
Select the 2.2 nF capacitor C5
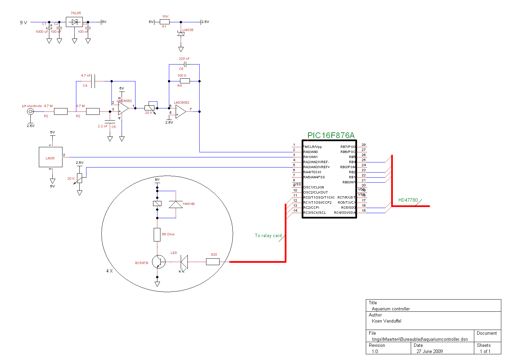(110, 121)
